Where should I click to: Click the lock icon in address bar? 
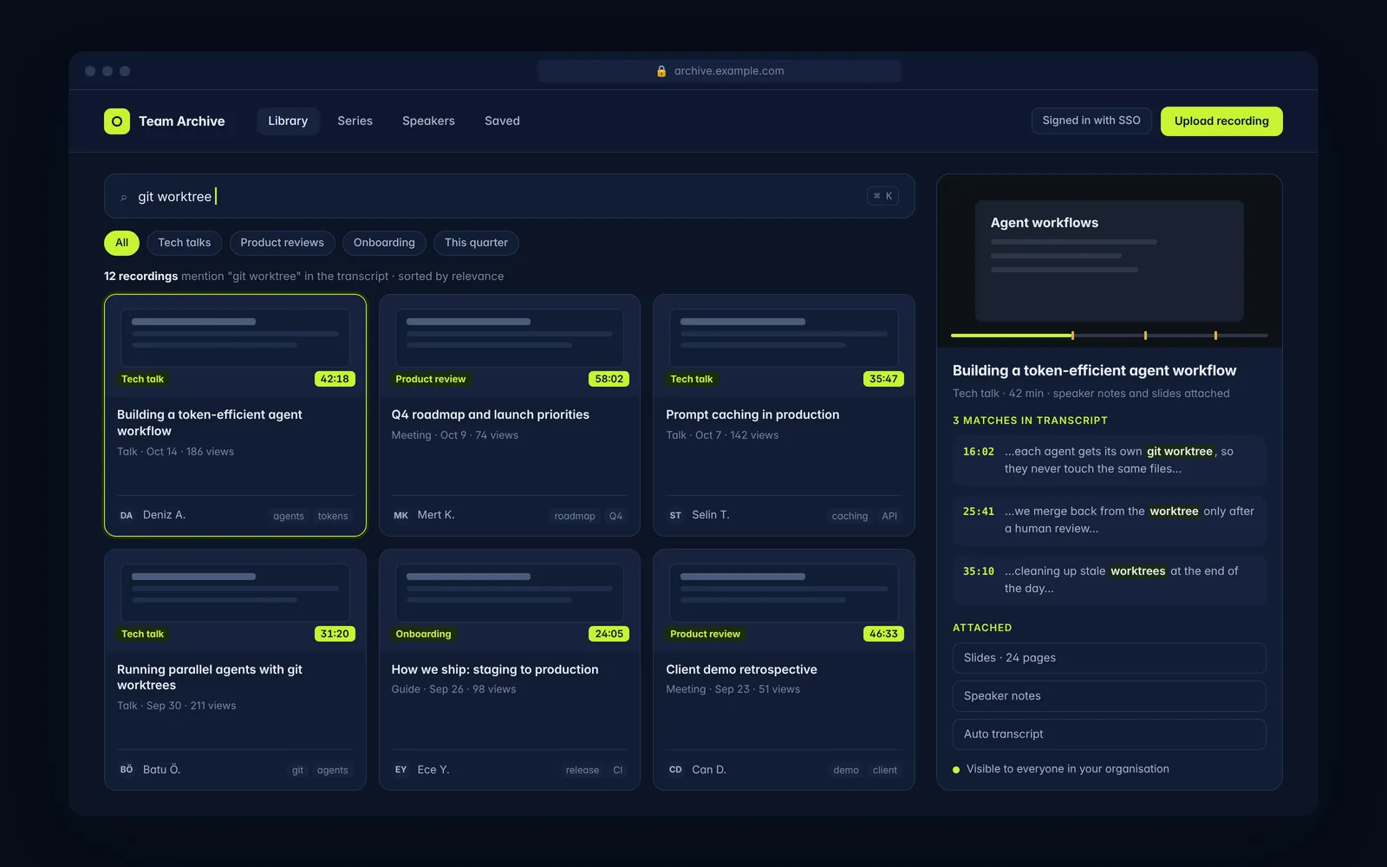(661, 71)
